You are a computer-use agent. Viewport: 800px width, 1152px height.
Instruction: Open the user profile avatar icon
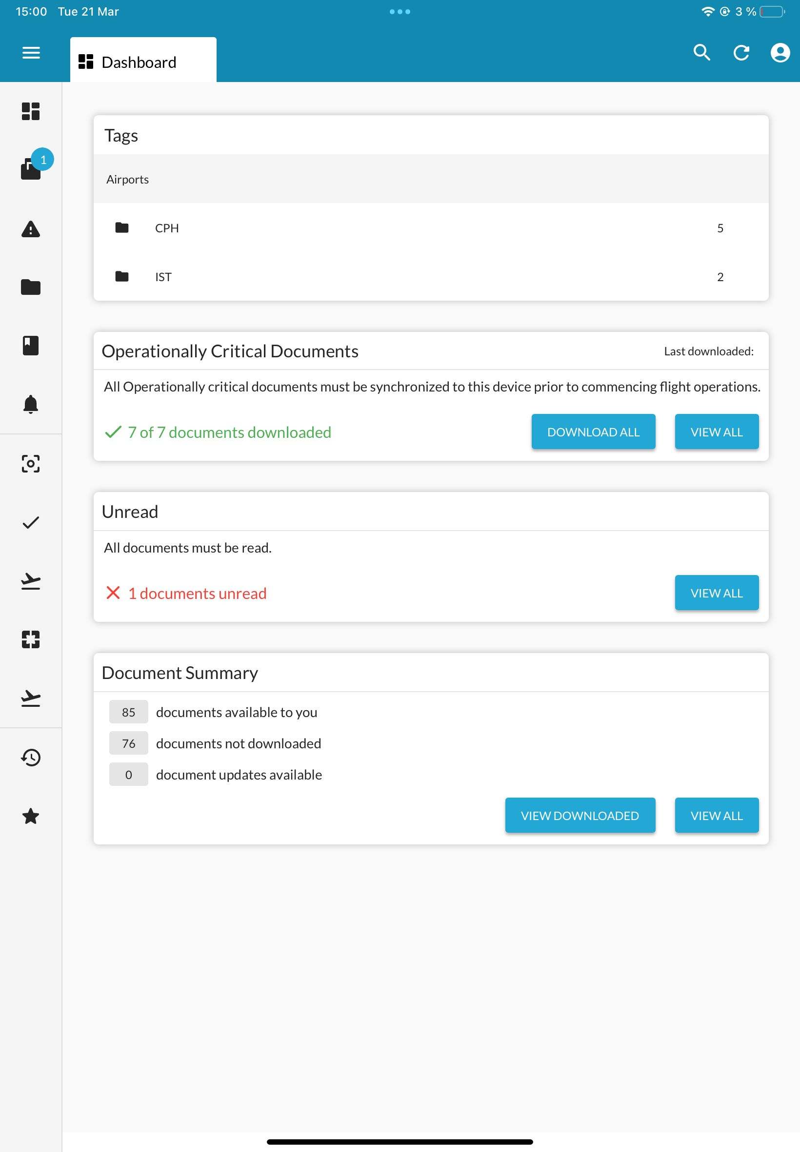pyautogui.click(x=780, y=52)
